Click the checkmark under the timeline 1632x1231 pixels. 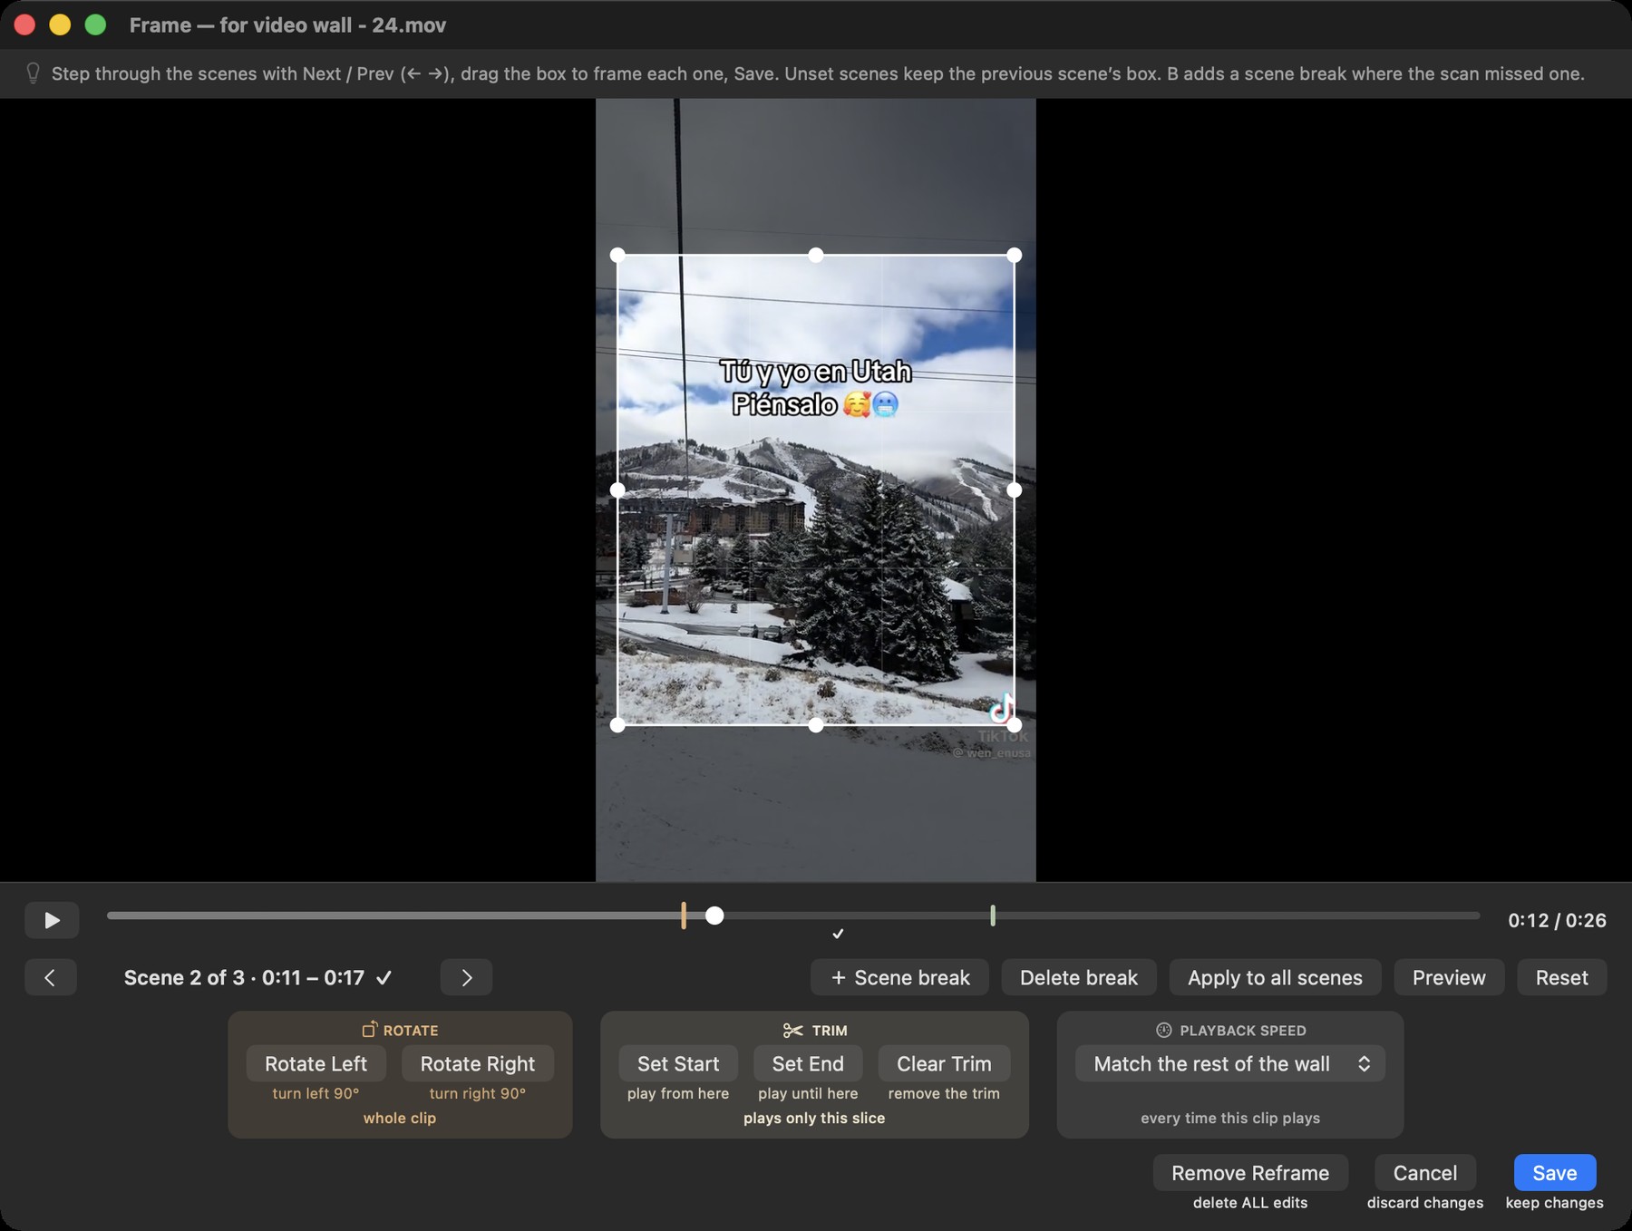coord(838,934)
